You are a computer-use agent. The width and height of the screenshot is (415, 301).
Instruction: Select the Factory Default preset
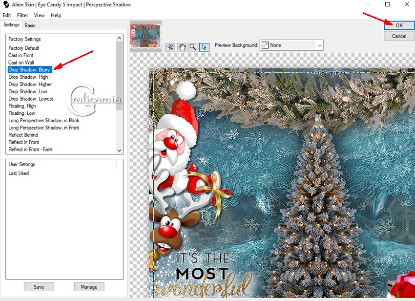point(23,48)
